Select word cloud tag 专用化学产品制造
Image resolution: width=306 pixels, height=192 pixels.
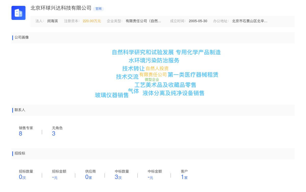[x=198, y=52]
